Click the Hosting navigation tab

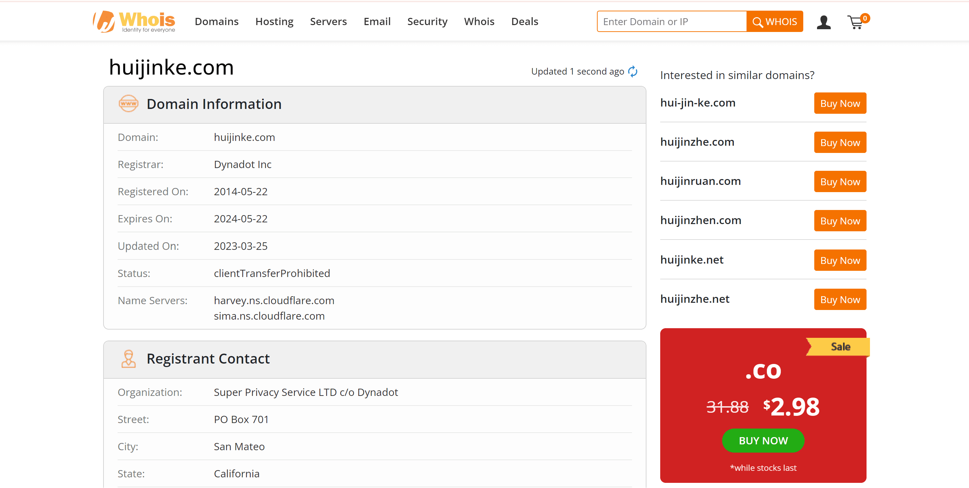pos(274,21)
